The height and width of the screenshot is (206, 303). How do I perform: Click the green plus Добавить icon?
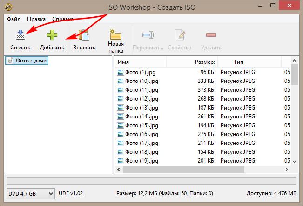point(52,35)
